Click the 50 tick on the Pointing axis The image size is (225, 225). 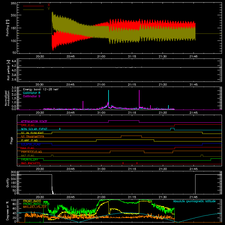click(x=14, y=53)
